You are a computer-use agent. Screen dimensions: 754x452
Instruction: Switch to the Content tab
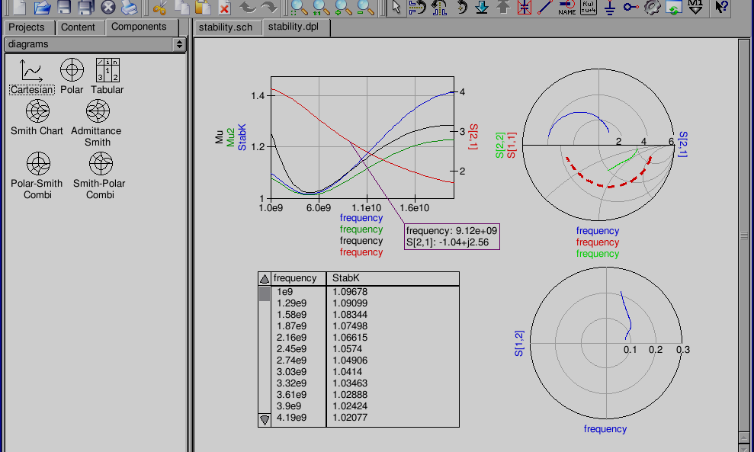click(x=78, y=27)
